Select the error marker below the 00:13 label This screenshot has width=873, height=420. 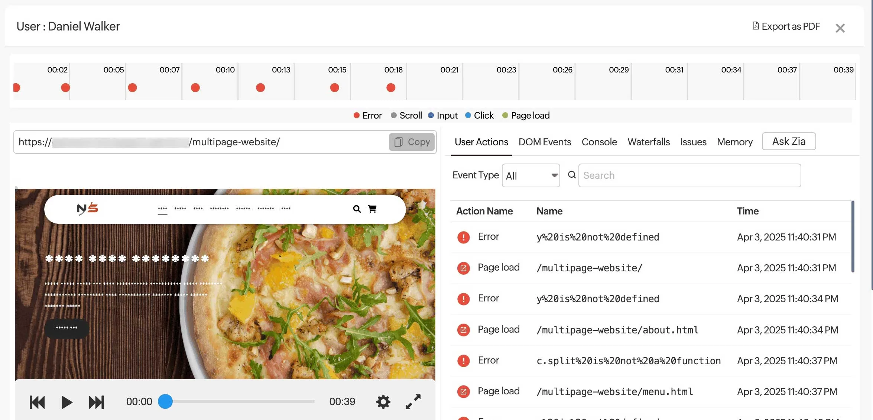point(260,88)
